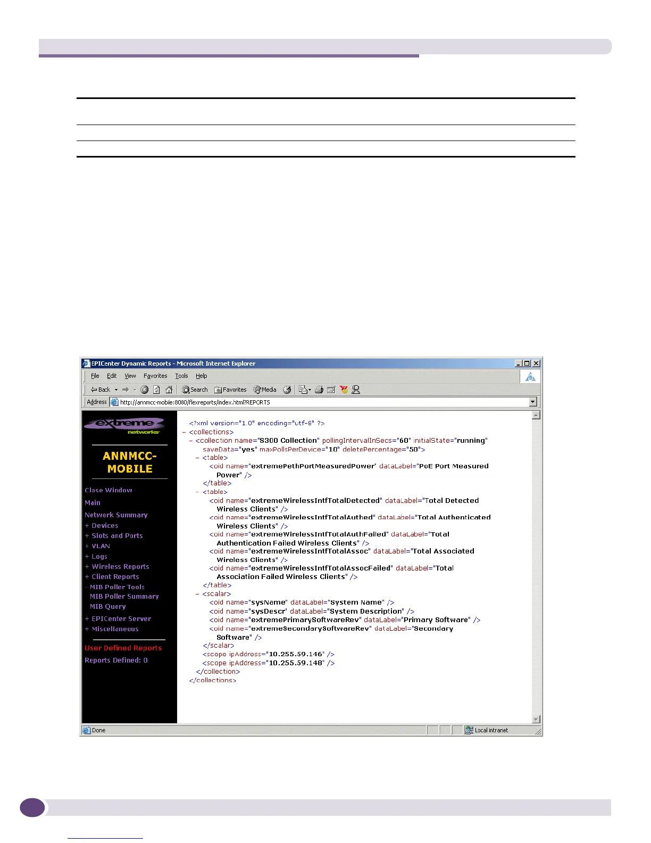This screenshot has height=843, width=651.
Task: Click the ANNMCC-MOBILE server name heading
Action: click(x=130, y=462)
